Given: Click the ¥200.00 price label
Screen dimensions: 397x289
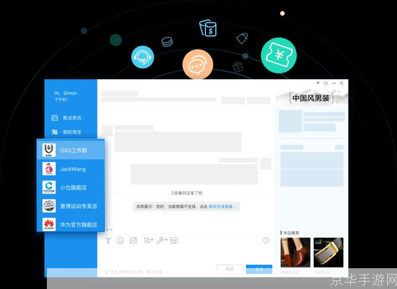Looking at the screenshot, I should 290,272.
